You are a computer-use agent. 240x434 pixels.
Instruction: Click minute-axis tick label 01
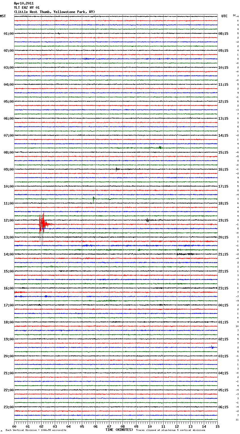[x=28, y=426]
